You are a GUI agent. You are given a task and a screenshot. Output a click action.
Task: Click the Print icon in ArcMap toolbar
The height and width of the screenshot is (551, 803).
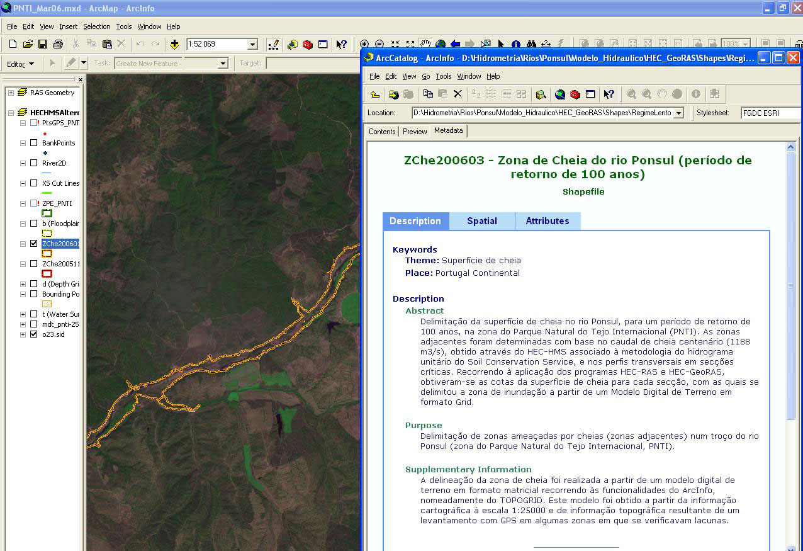(58, 44)
